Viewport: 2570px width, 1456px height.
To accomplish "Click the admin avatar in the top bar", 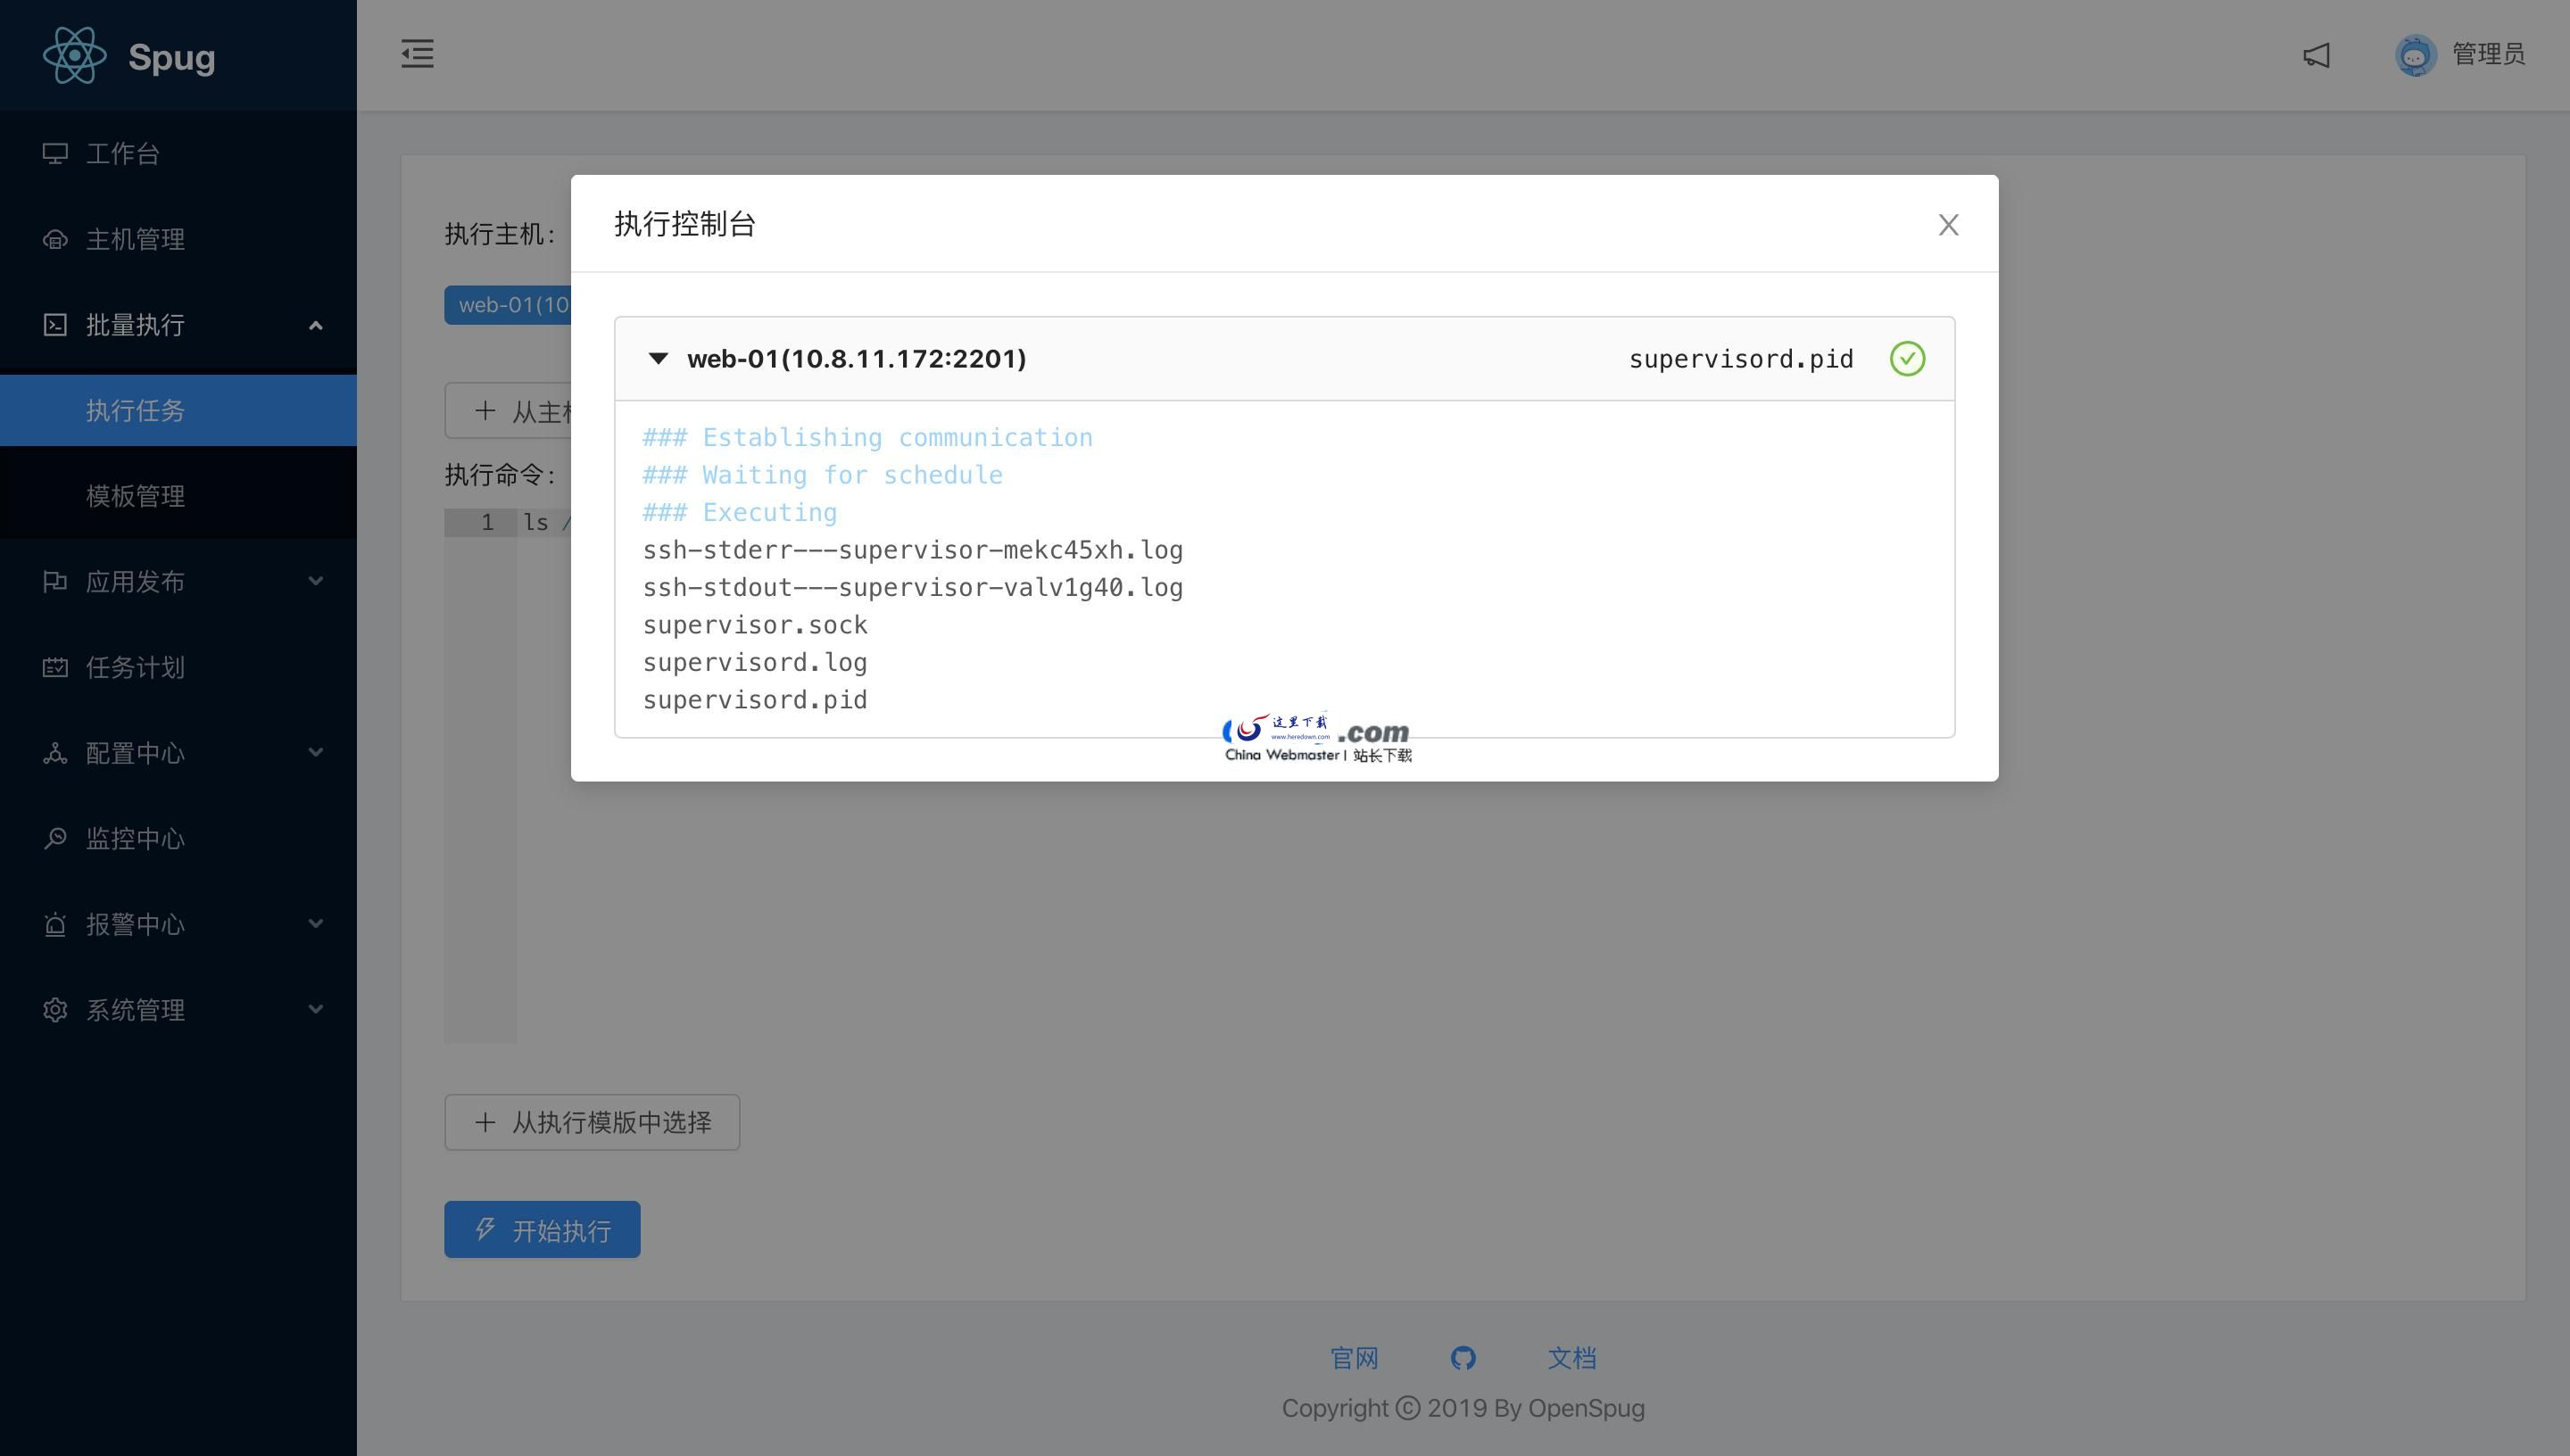I will point(2416,55).
